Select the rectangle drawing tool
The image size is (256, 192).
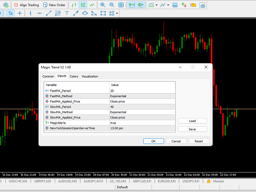(x=103, y=13)
